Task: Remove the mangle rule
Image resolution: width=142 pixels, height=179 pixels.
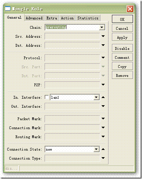Action: click(122, 75)
